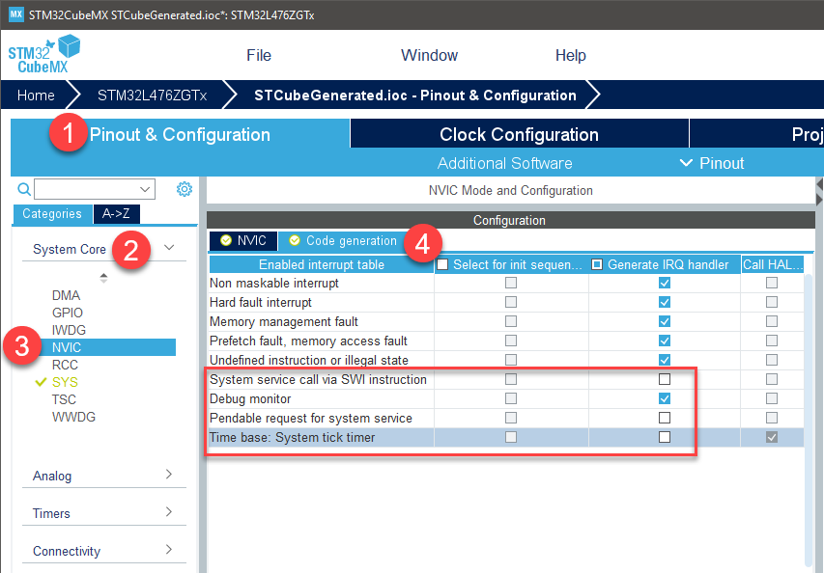Click the Call HAL column header

[773, 264]
